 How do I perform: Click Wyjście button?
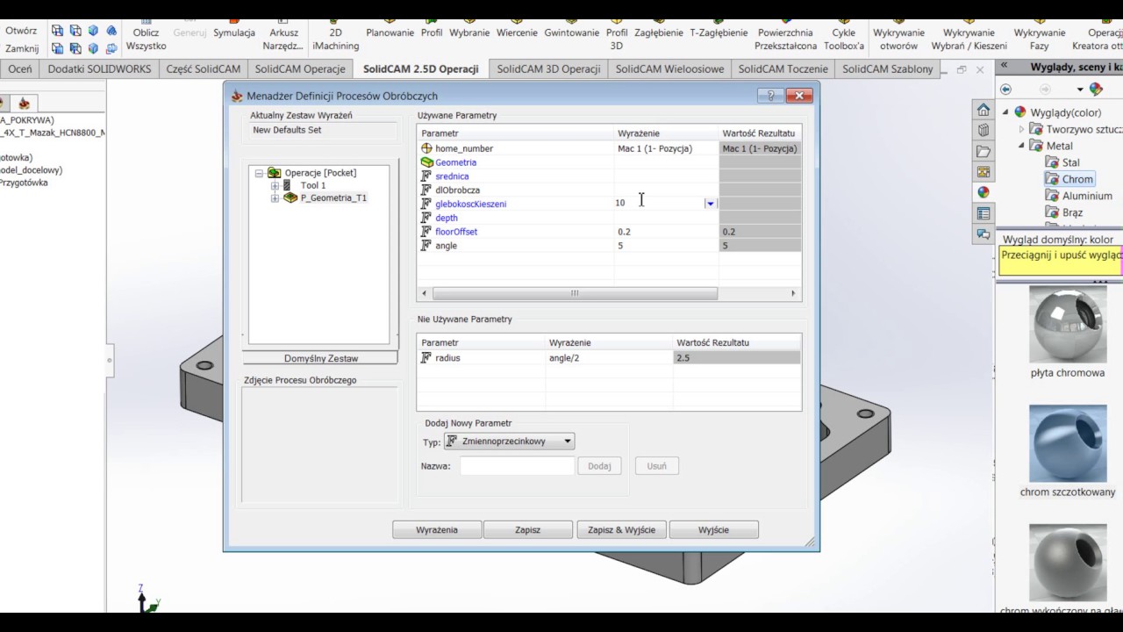pos(713,529)
